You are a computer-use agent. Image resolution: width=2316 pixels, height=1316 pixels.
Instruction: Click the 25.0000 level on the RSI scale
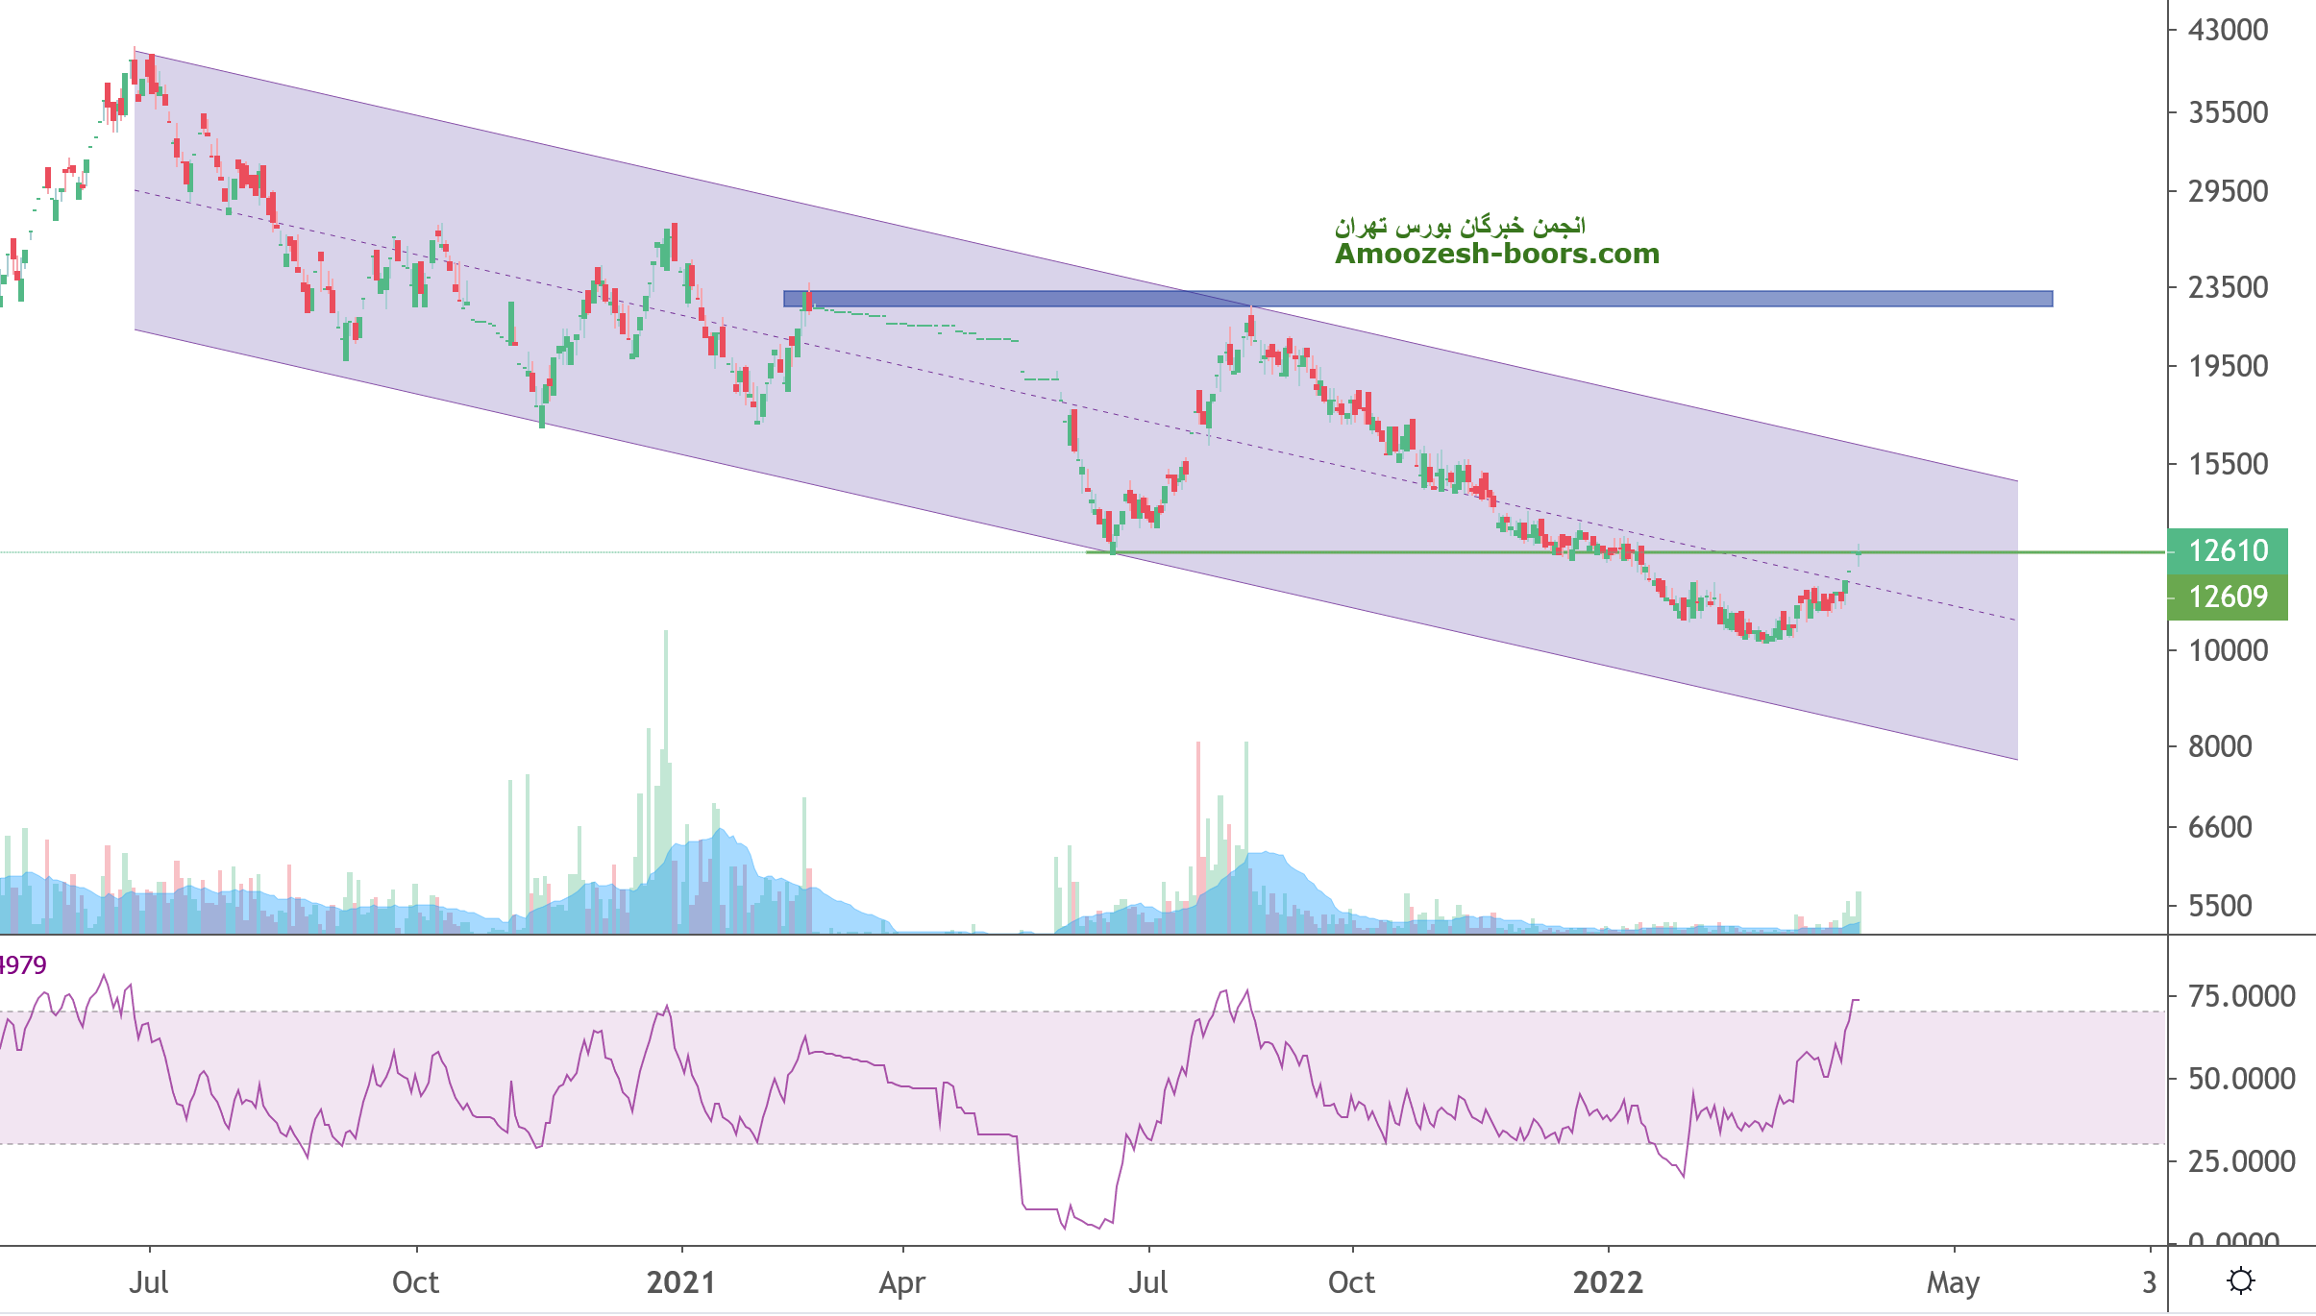[2241, 1161]
